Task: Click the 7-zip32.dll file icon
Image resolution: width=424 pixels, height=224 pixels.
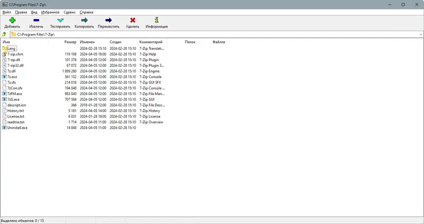Action: (4, 65)
